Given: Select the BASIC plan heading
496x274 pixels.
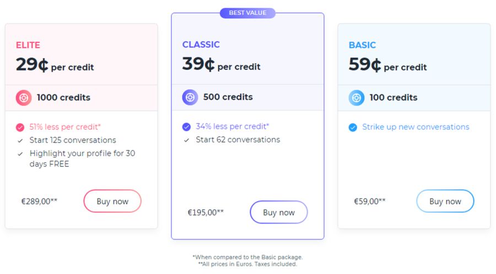Looking at the screenshot, I should 362,45.
